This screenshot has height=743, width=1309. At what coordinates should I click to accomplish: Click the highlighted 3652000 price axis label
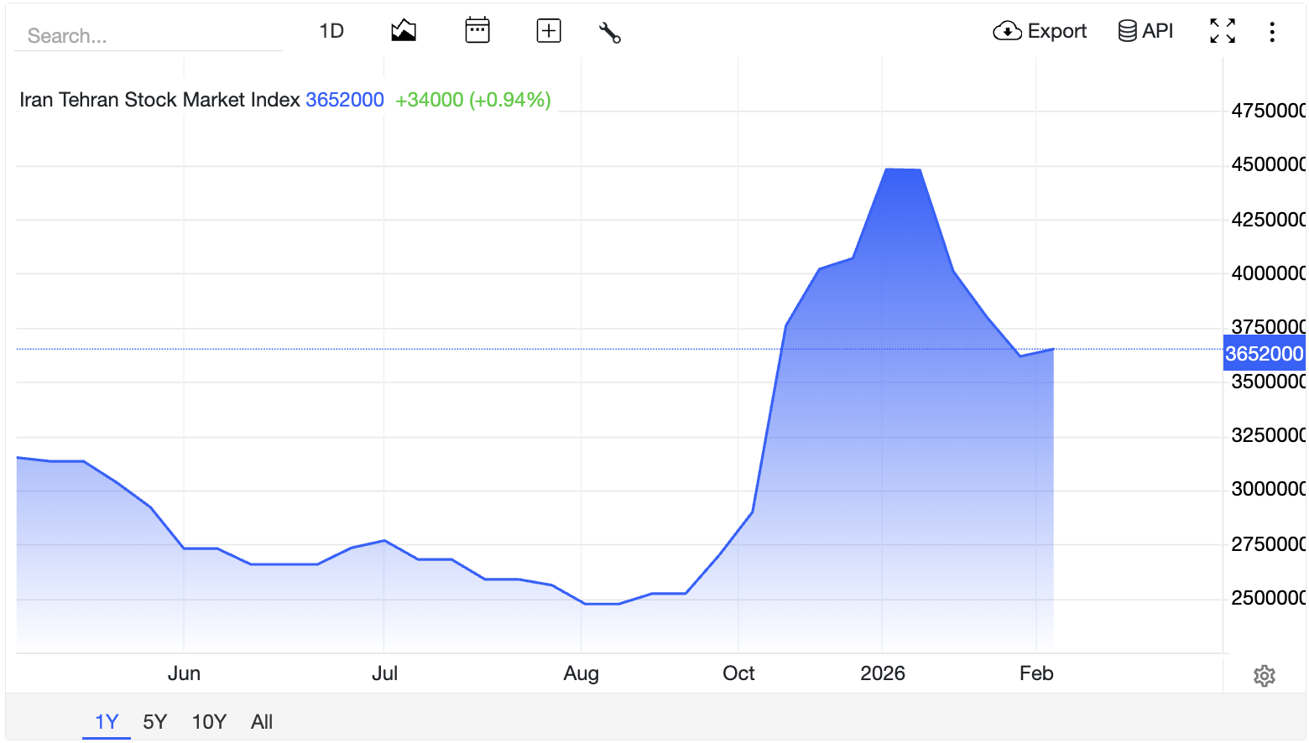click(x=1265, y=353)
